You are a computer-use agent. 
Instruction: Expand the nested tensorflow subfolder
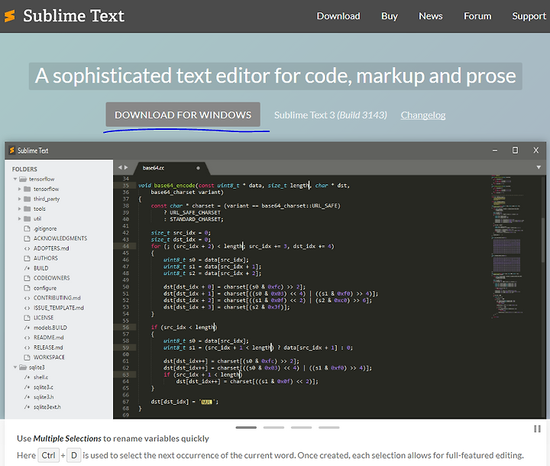(20, 189)
